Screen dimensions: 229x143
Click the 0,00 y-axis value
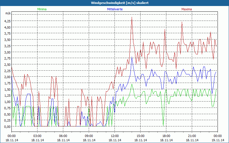(7, 127)
